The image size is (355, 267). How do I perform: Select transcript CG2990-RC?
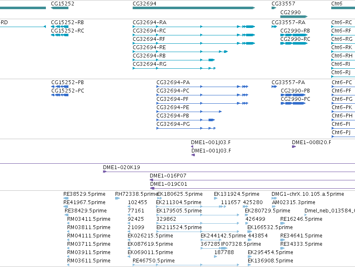click(x=295, y=39)
